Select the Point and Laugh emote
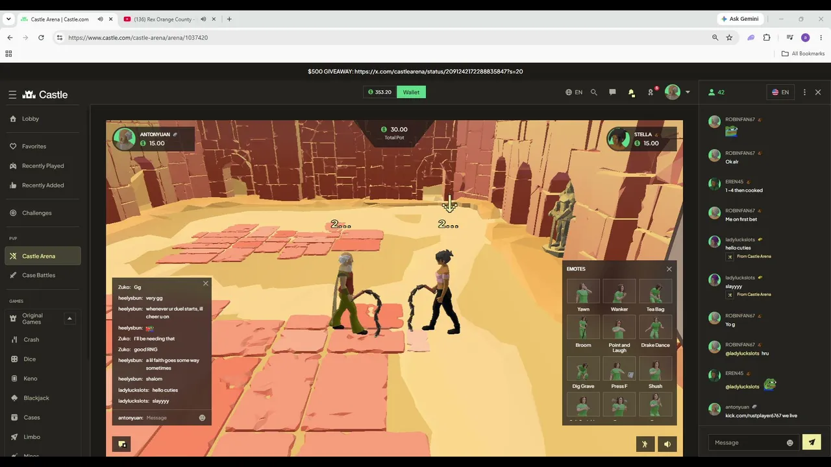831x467 pixels. coord(619,334)
